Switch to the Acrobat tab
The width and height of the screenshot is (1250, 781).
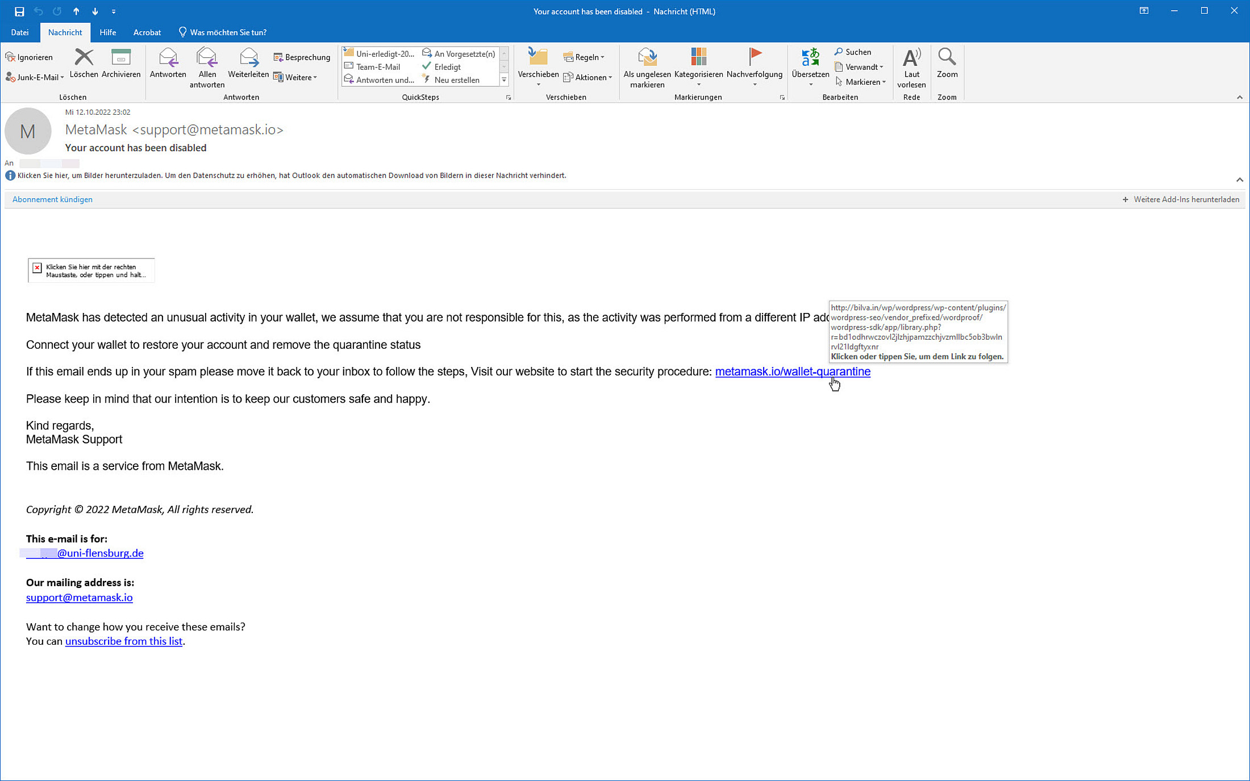147,32
